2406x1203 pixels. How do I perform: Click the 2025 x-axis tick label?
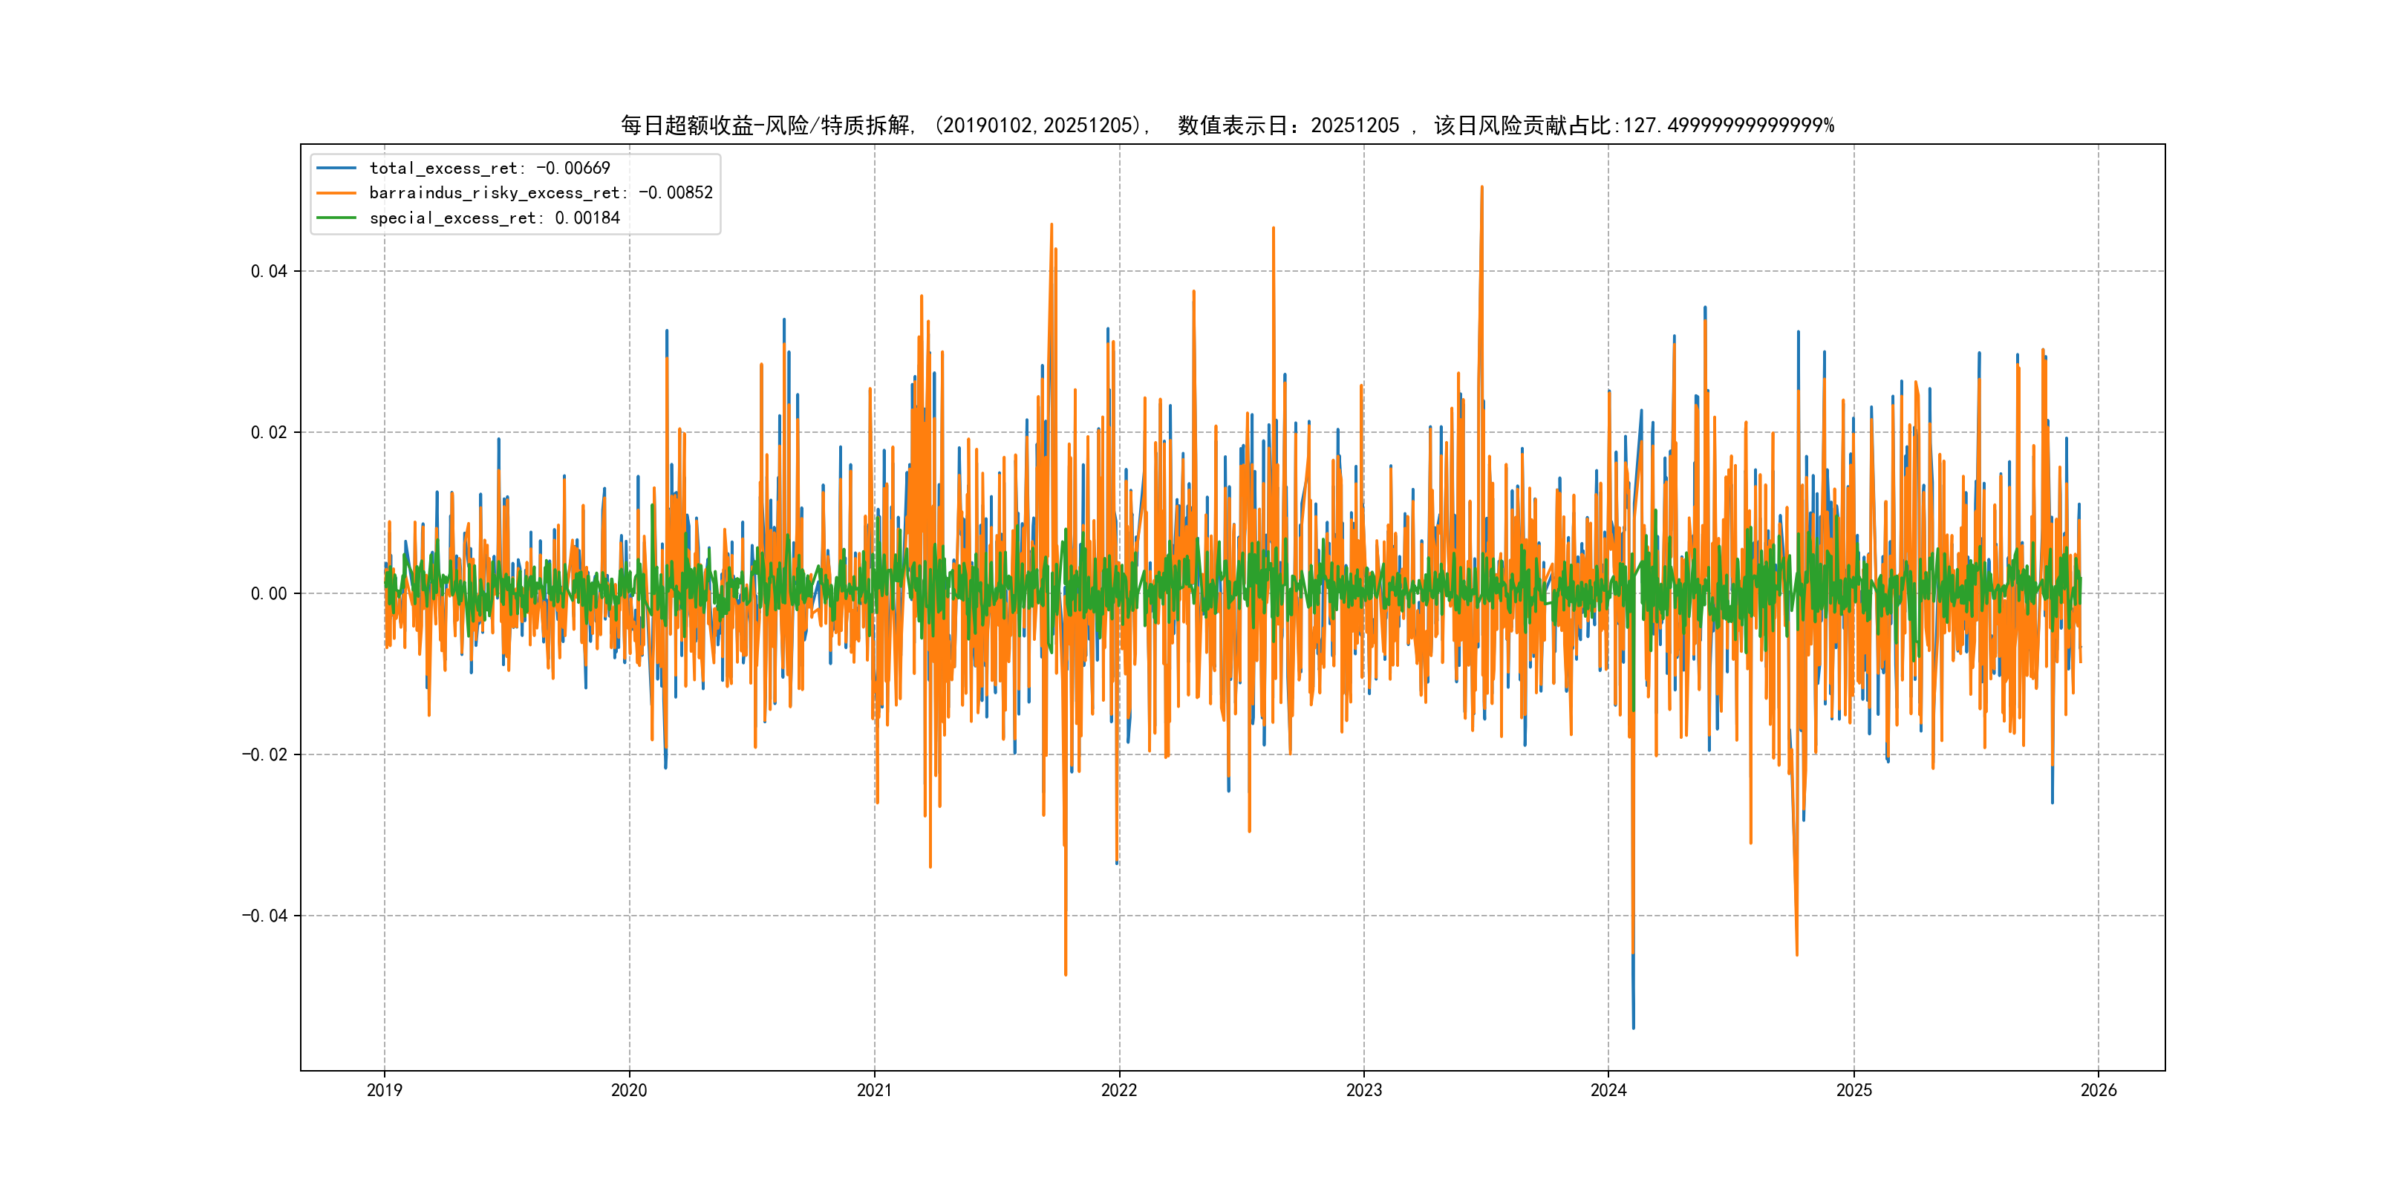tap(1854, 1090)
